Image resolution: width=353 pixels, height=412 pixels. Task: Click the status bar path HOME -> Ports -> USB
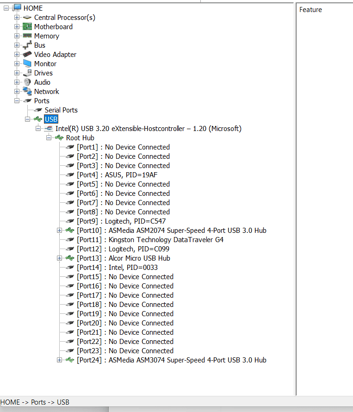35,402
